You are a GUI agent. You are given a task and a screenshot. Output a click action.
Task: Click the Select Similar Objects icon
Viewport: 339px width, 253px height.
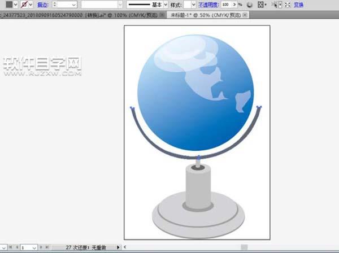275,5
